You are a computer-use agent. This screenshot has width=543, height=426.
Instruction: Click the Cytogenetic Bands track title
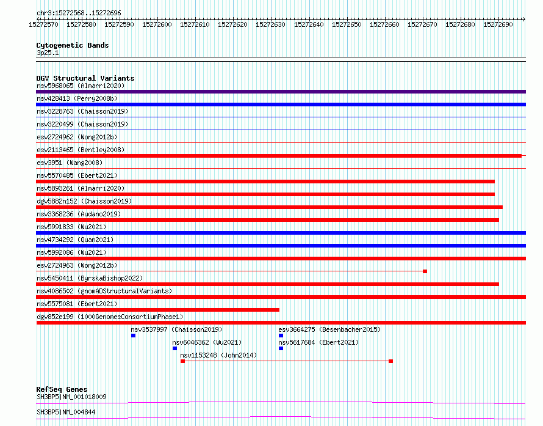(73, 45)
